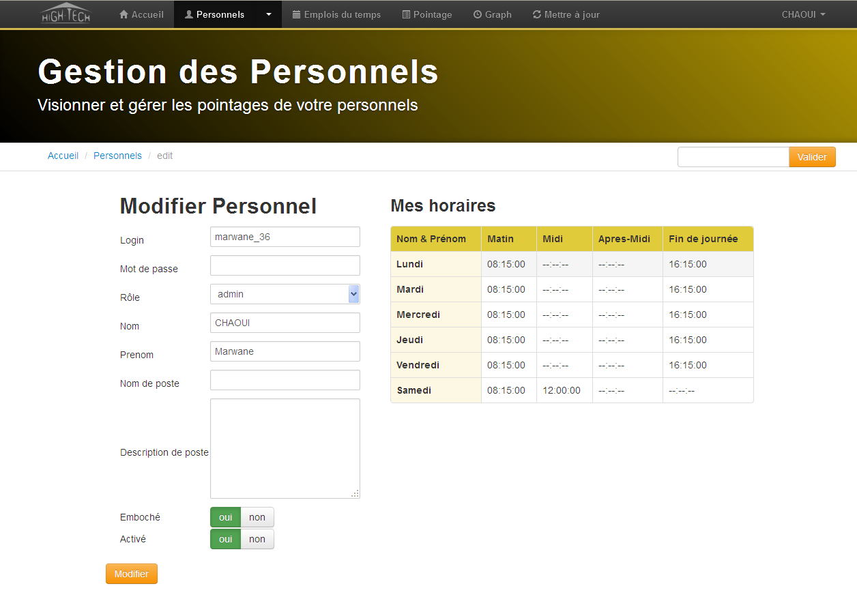Go to Accueil via breadcrumb link
The image size is (857, 614).
point(63,156)
